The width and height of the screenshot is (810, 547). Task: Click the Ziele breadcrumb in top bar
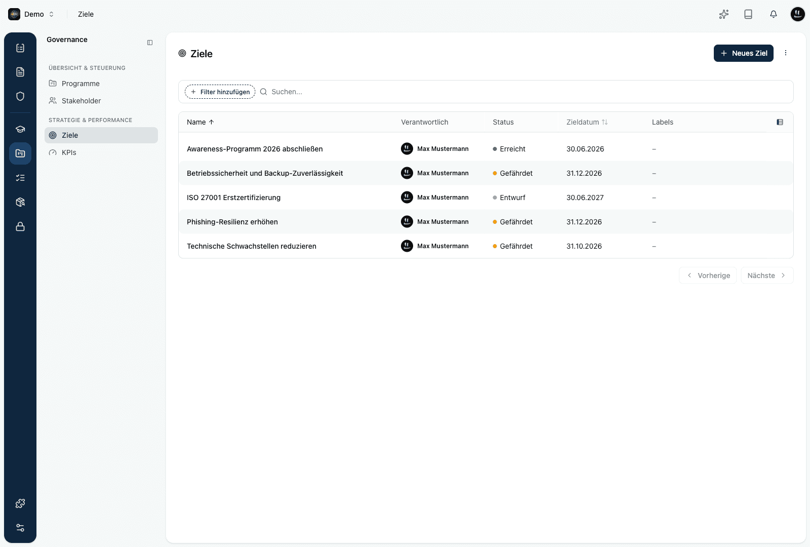tap(86, 14)
